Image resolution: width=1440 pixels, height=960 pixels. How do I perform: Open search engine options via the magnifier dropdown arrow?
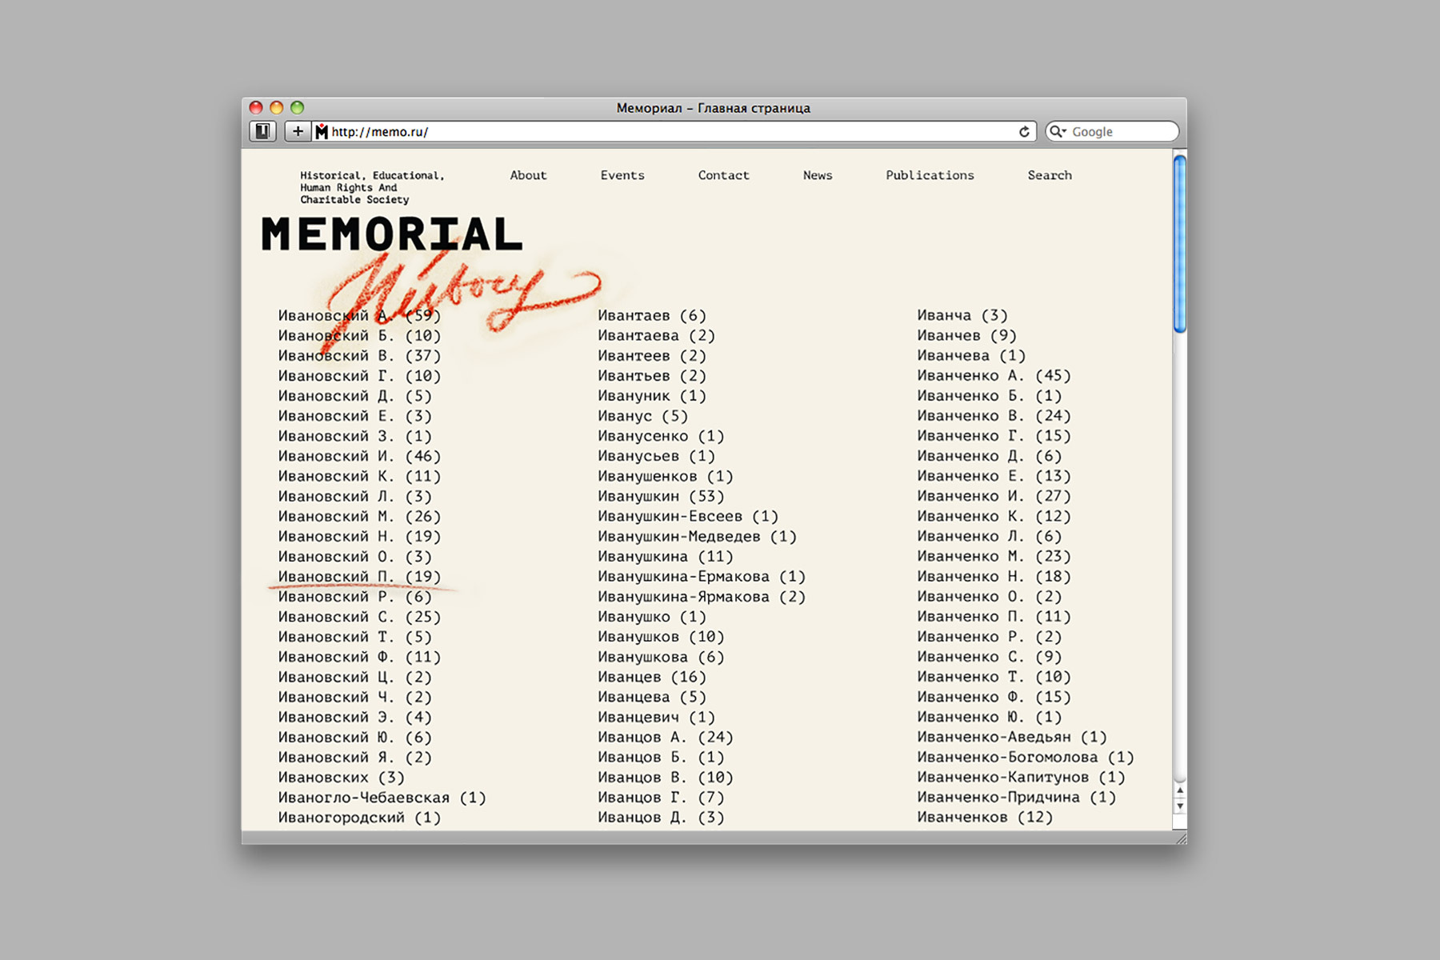(x=1064, y=131)
